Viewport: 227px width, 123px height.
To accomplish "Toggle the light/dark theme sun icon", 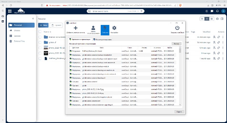I will [x=207, y=11].
